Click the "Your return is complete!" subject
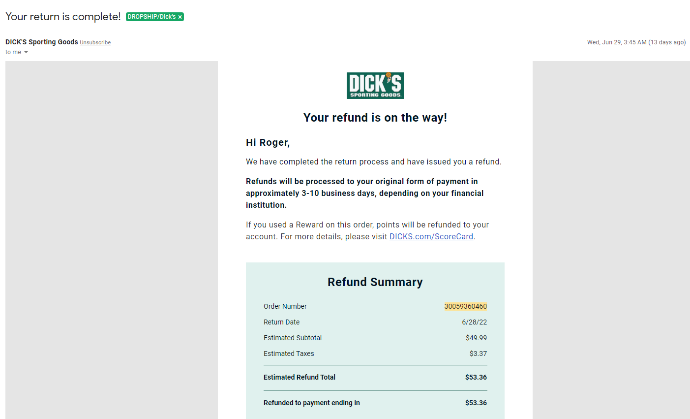 [63, 17]
